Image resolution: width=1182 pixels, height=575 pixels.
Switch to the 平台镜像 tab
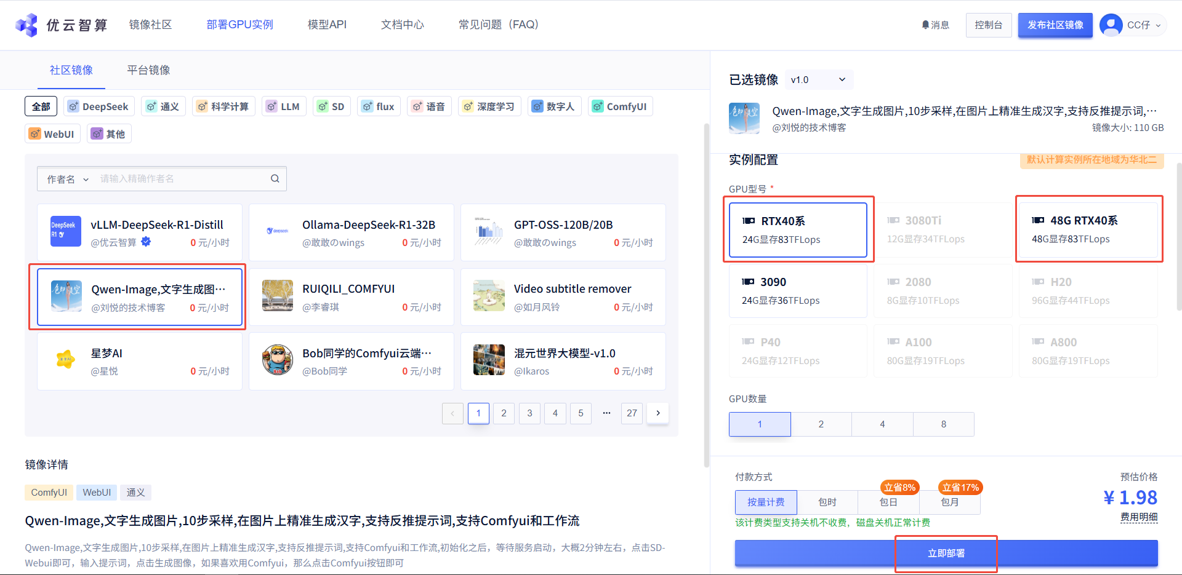click(x=148, y=70)
